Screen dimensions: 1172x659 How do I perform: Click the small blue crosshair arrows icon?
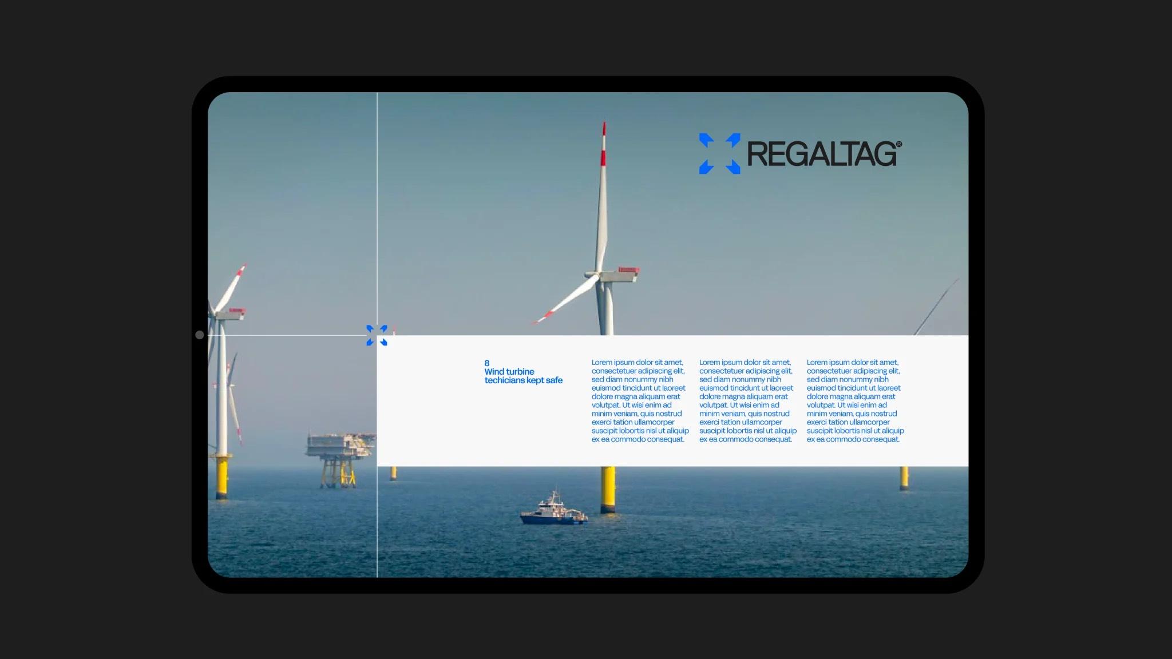(x=377, y=335)
